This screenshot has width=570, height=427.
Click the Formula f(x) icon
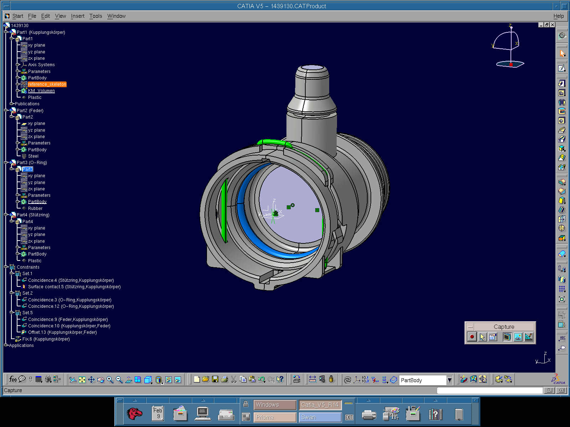[12, 379]
